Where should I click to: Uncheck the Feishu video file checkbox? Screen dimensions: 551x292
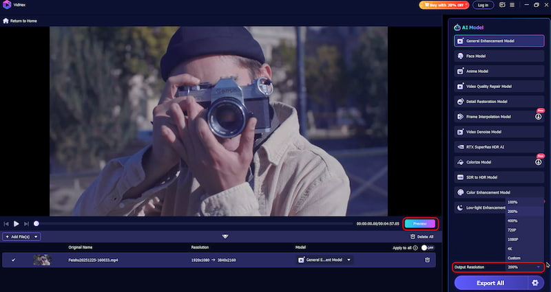click(13, 260)
